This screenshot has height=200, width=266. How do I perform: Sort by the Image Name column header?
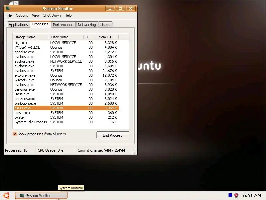click(x=31, y=37)
